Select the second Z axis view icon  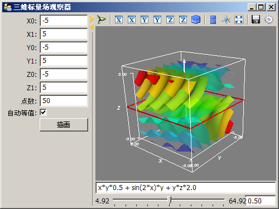[x=183, y=20]
